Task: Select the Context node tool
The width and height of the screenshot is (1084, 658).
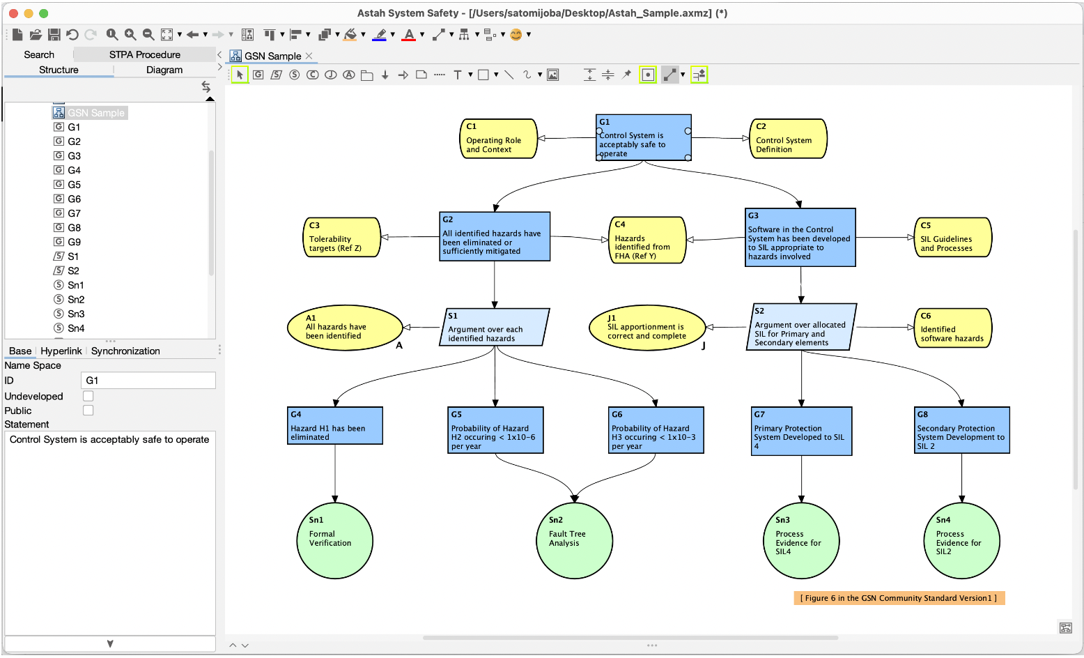Action: coord(311,74)
